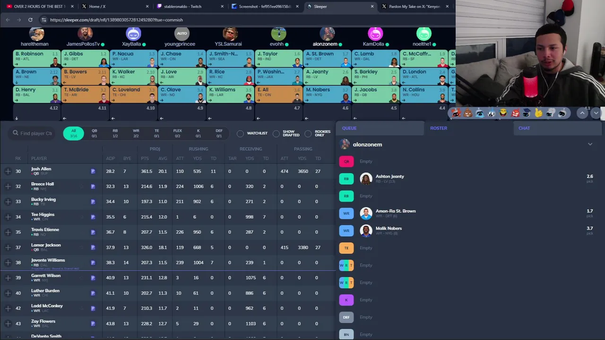Add Josh Allen to queue with plus icon
The image size is (605, 340).
tap(8, 171)
